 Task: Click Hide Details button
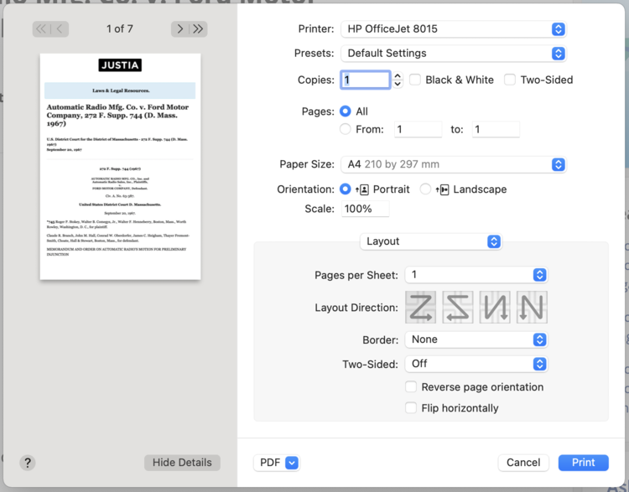pyautogui.click(x=182, y=463)
